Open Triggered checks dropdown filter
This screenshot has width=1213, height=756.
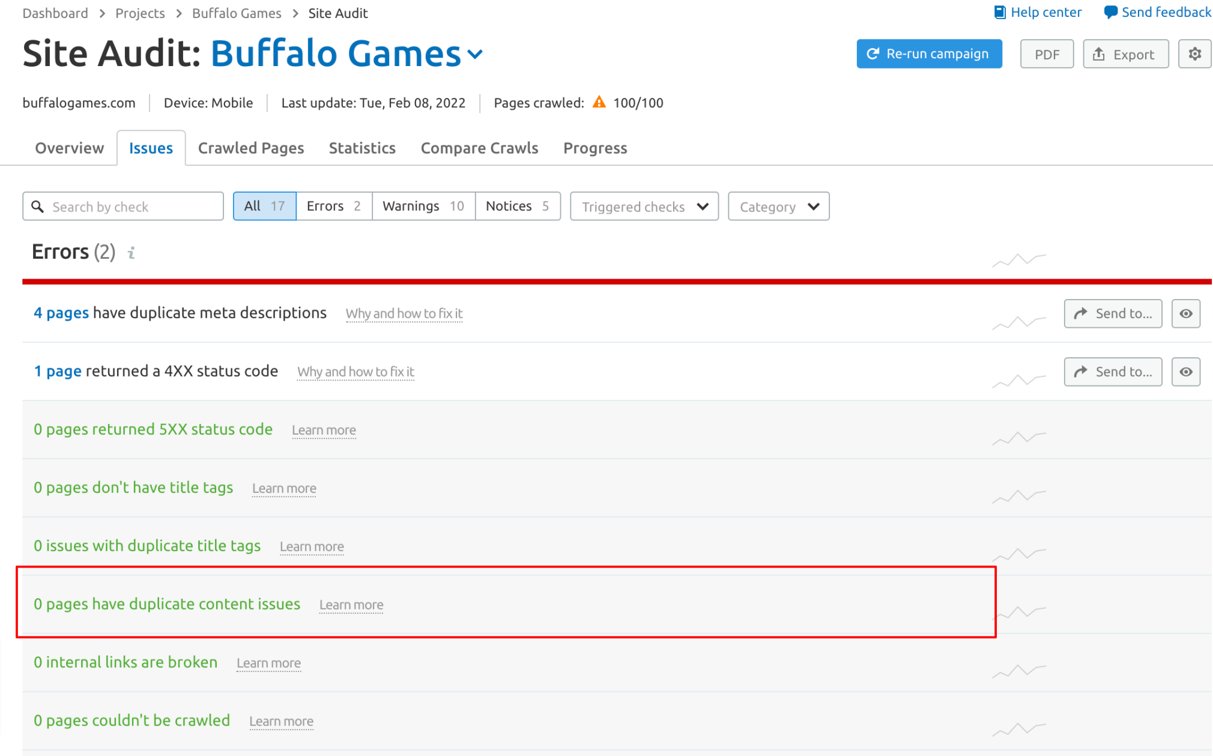point(644,207)
